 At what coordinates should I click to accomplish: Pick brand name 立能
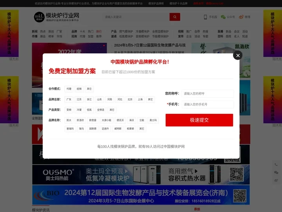click(x=142, y=120)
